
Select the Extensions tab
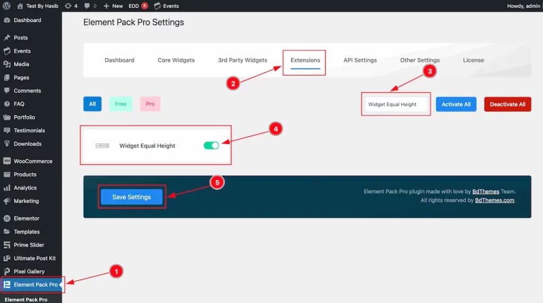[x=305, y=60]
